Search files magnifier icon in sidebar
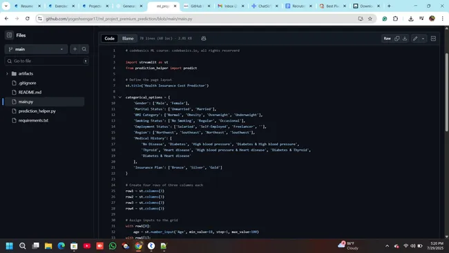 (x=84, y=49)
